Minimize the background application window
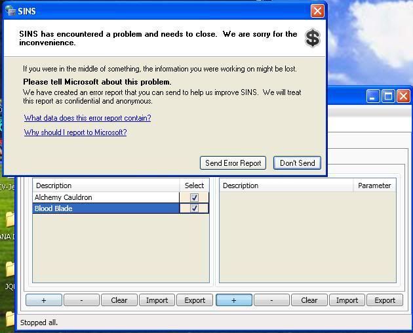This screenshot has height=333, width=413. coord(373,96)
